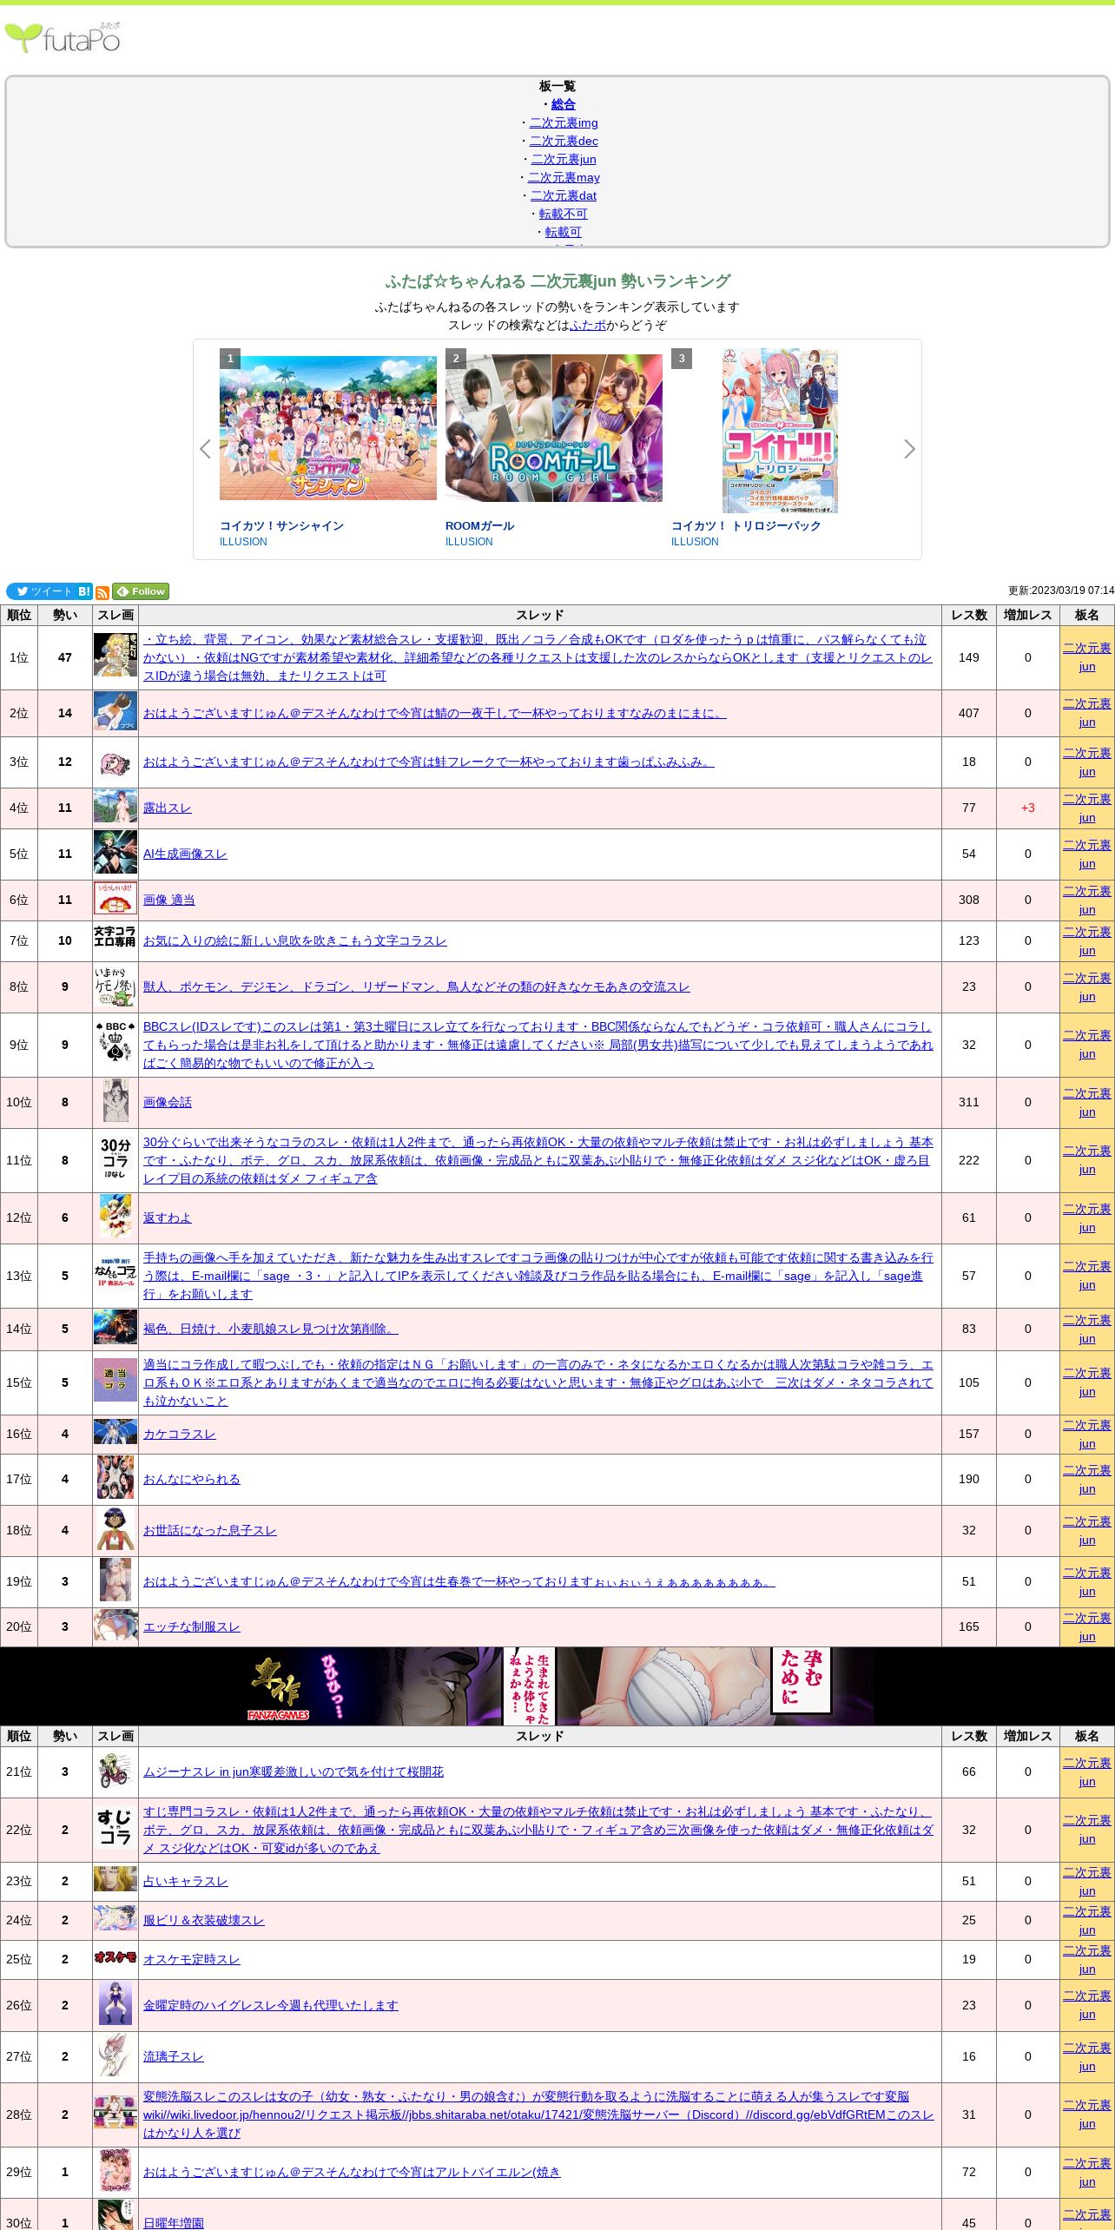
Task: Click the 30分コラ thumbnail in the 11位 row
Action: click(x=115, y=1158)
